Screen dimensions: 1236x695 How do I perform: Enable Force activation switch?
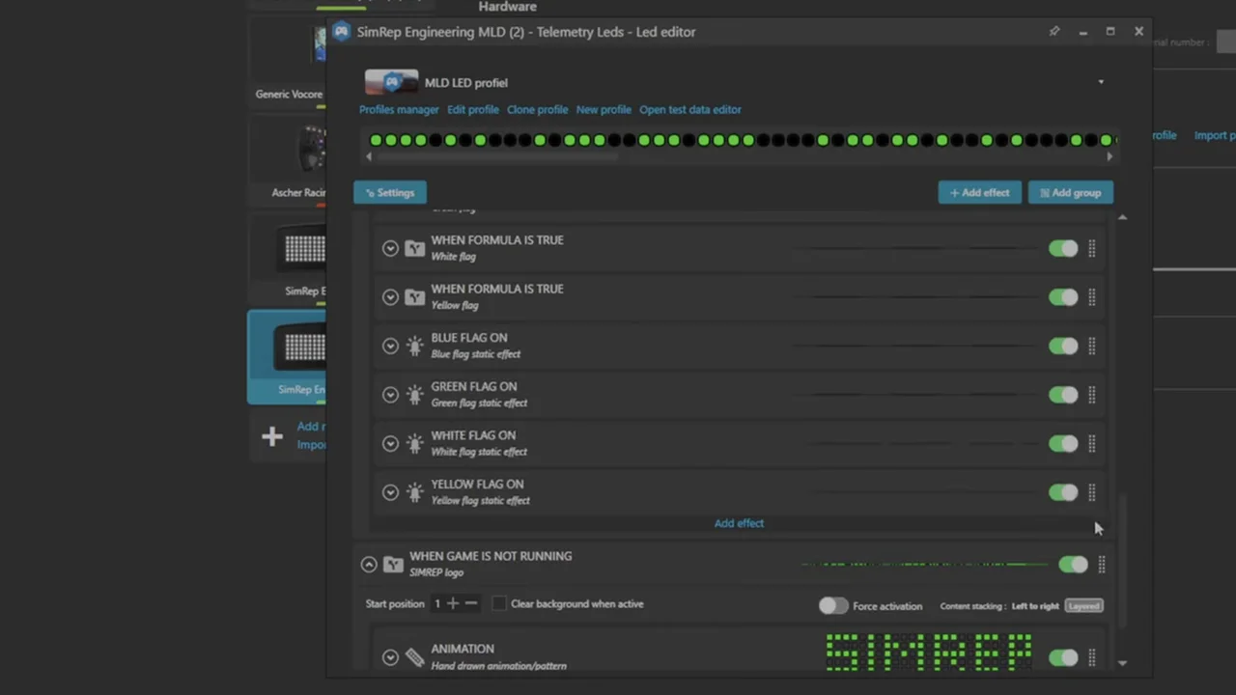(x=833, y=605)
